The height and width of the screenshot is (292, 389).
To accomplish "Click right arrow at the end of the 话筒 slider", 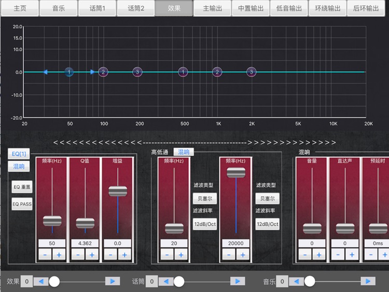I will 238,281.
